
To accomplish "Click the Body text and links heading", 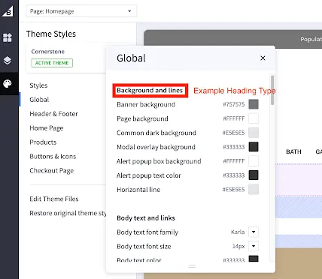I will (x=146, y=218).
